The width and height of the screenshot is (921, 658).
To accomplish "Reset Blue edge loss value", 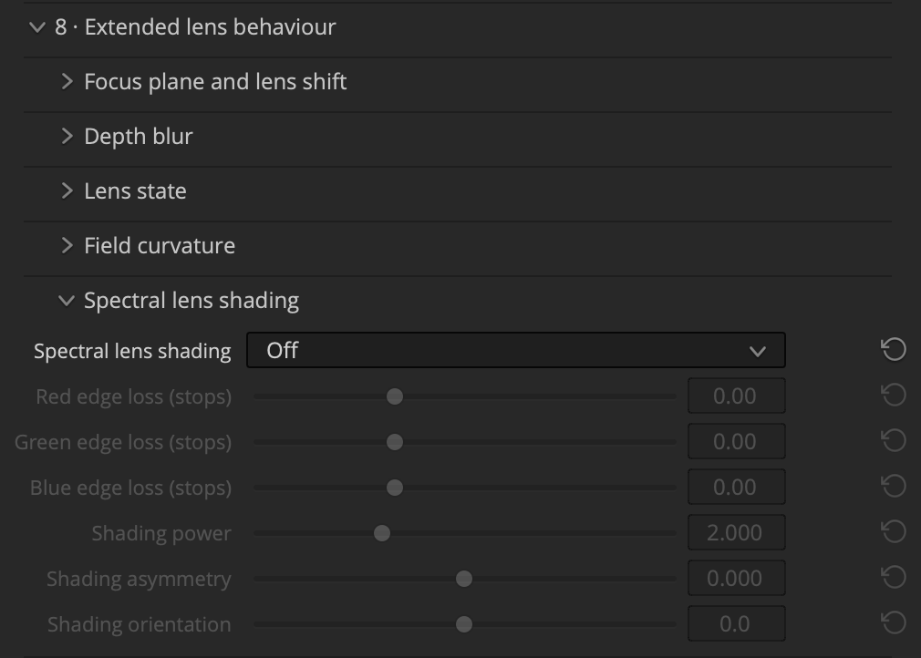I will [x=894, y=487].
